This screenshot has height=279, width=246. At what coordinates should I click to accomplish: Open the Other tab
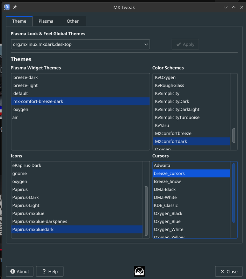(73, 21)
